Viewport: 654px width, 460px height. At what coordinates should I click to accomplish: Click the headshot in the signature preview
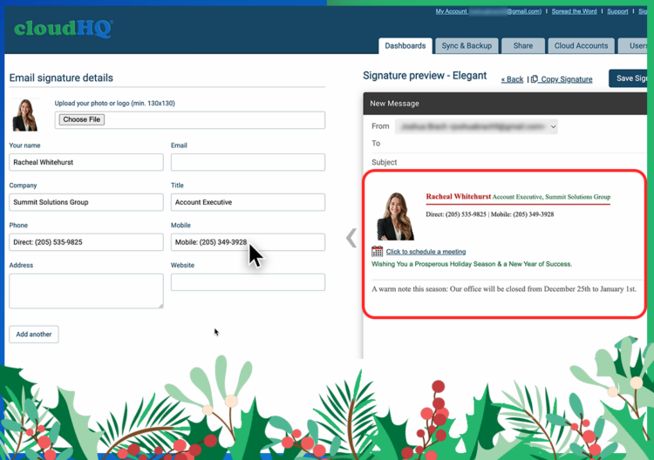[x=395, y=216]
